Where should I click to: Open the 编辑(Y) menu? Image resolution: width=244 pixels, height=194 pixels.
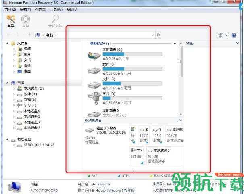point(25,10)
